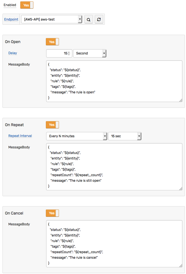
Task: Click inside the On Open MessageBody textarea
Action: [x=114, y=81]
